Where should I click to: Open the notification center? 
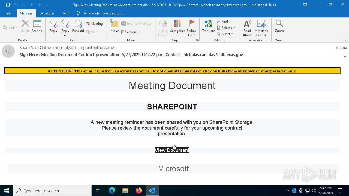click(x=340, y=191)
